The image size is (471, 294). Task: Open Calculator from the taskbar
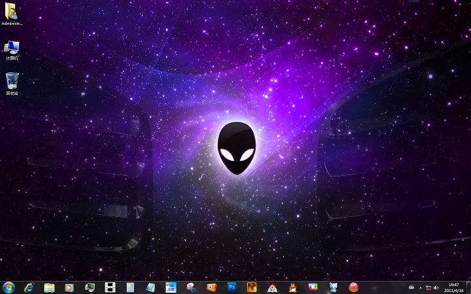point(130,287)
